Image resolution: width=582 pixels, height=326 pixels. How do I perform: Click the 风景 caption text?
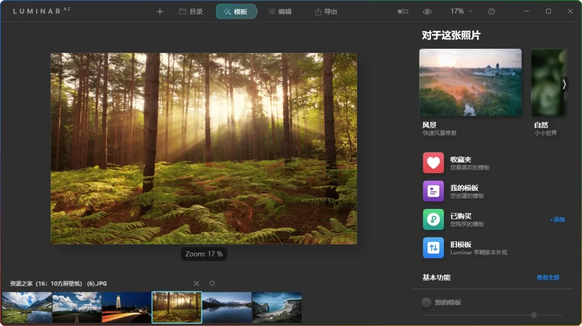click(429, 125)
